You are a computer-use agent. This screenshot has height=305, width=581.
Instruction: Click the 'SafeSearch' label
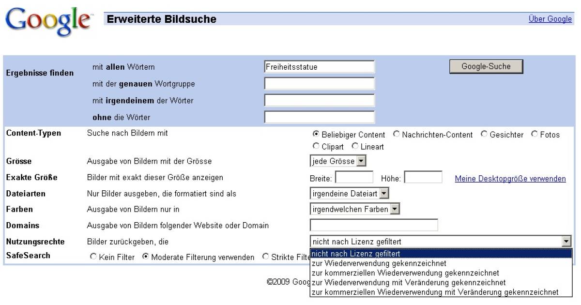pos(28,255)
